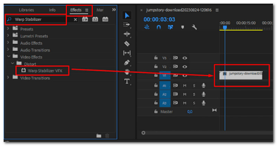Expand the Lumetri Presets folder
Screen dimensions: 277x146
[8, 35]
